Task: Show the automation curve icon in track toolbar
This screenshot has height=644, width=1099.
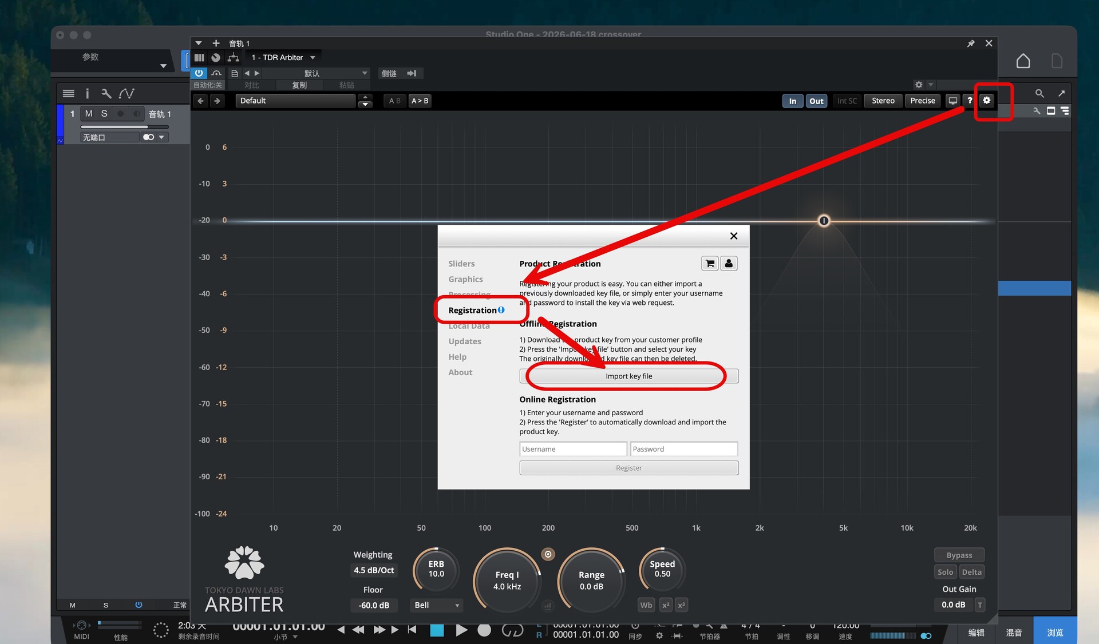Action: 126,93
